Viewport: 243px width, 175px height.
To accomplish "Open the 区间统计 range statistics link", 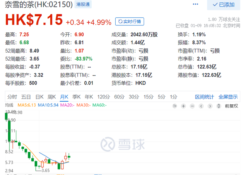I will (x=204, y=97).
